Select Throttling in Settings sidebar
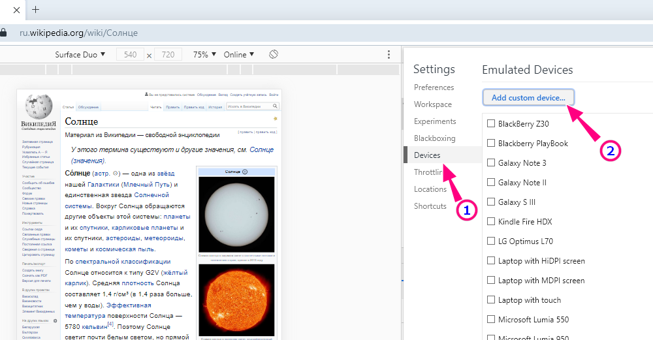Screen dimensions: 653x340 [x=428, y=172]
